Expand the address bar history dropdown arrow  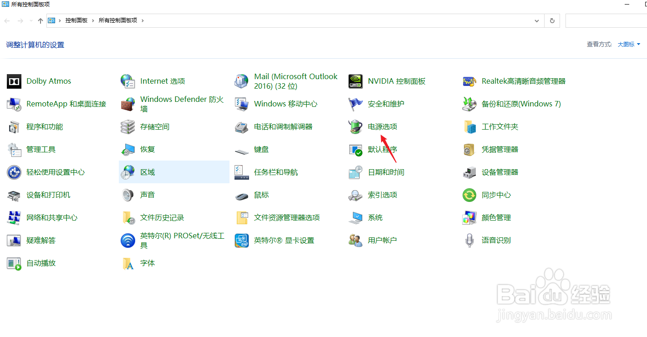pyautogui.click(x=537, y=20)
